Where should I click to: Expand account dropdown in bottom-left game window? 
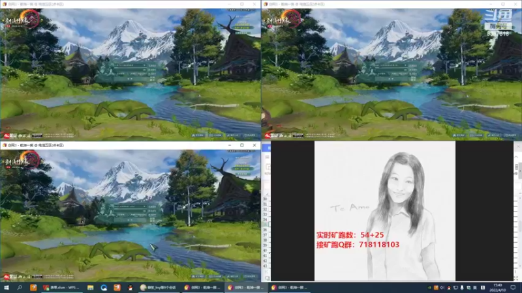[144, 206]
